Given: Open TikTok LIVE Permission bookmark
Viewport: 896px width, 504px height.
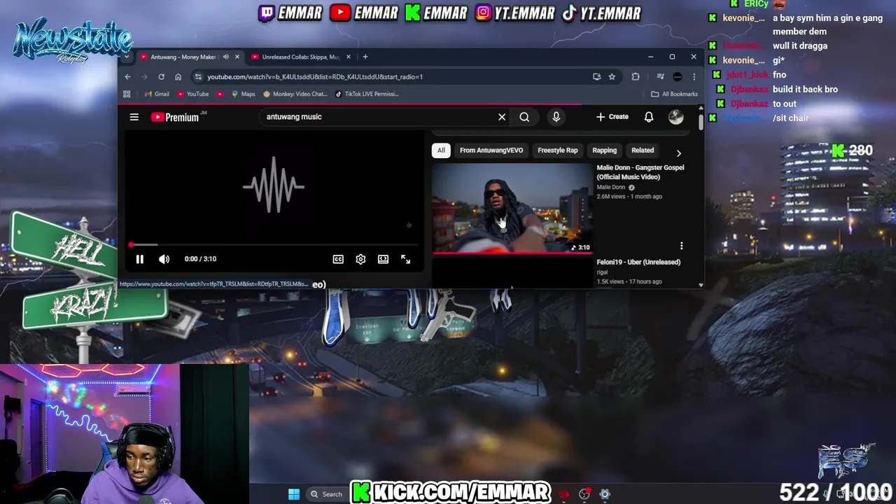Looking at the screenshot, I should coord(367,94).
